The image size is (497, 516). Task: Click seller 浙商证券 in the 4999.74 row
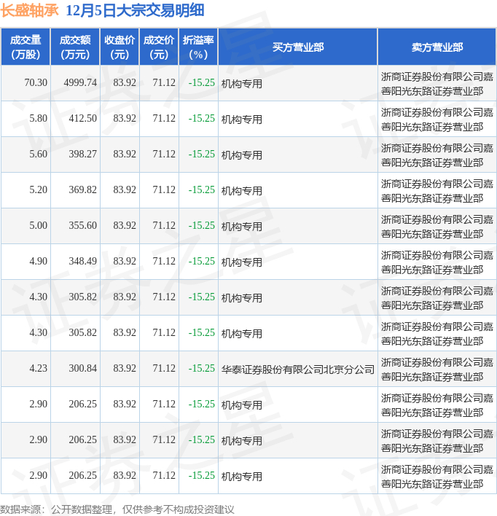437,84
